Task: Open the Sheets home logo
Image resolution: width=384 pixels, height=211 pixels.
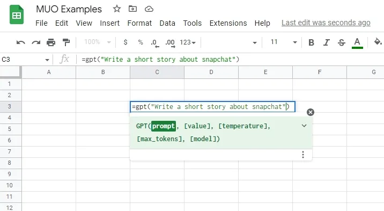Action: 17,15
